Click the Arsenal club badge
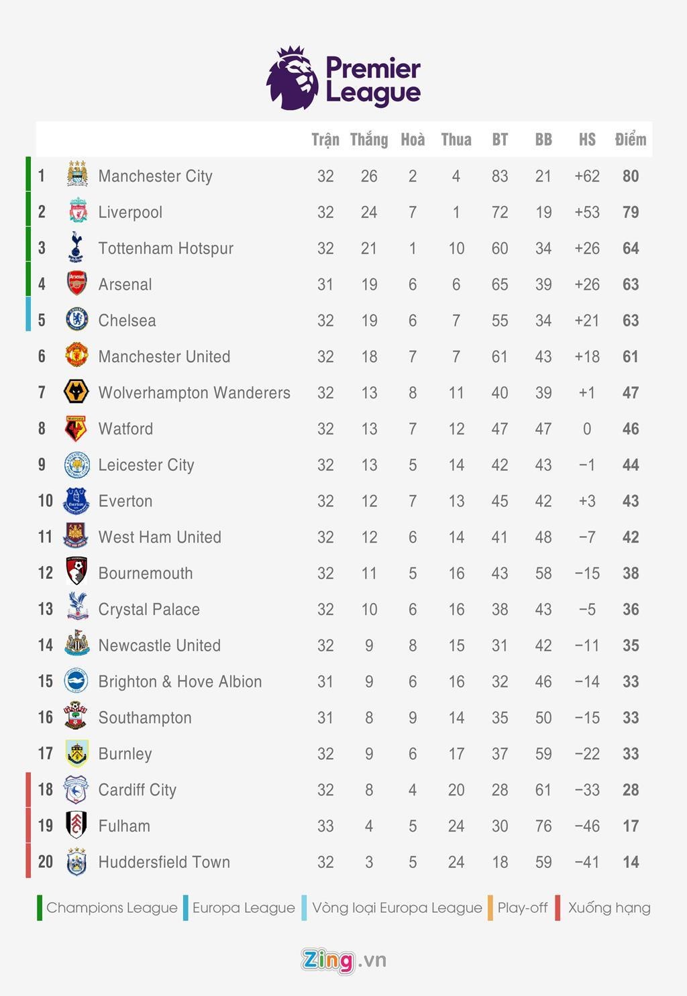Viewport: 687px width, 996px height. [77, 284]
